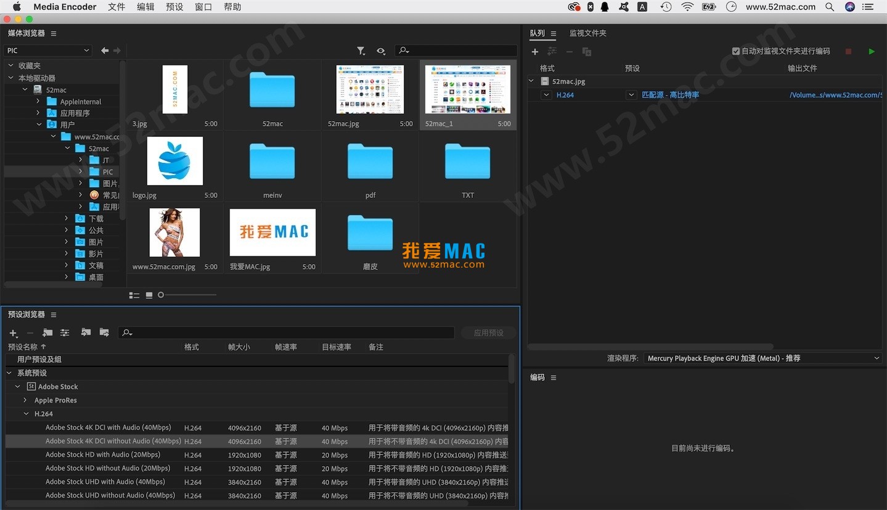The image size is (887, 510).
Task: Click the import presets icon
Action: [x=86, y=332]
